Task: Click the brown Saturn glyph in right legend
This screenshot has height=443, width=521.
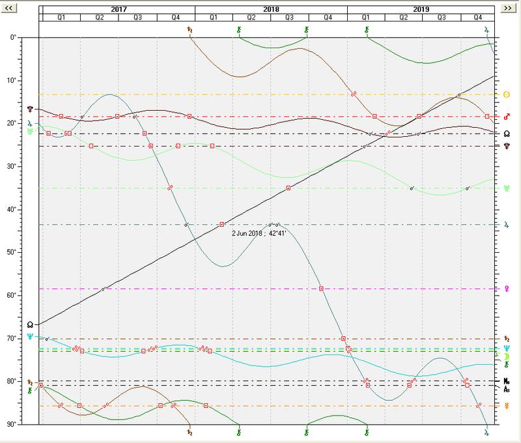Action: click(507, 339)
